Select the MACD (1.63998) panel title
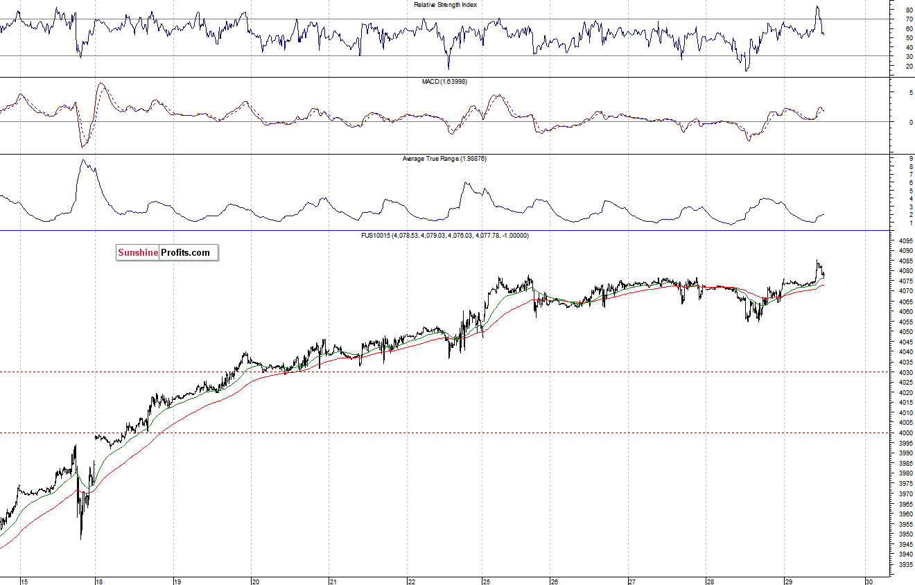This screenshot has width=915, height=585. (445, 82)
